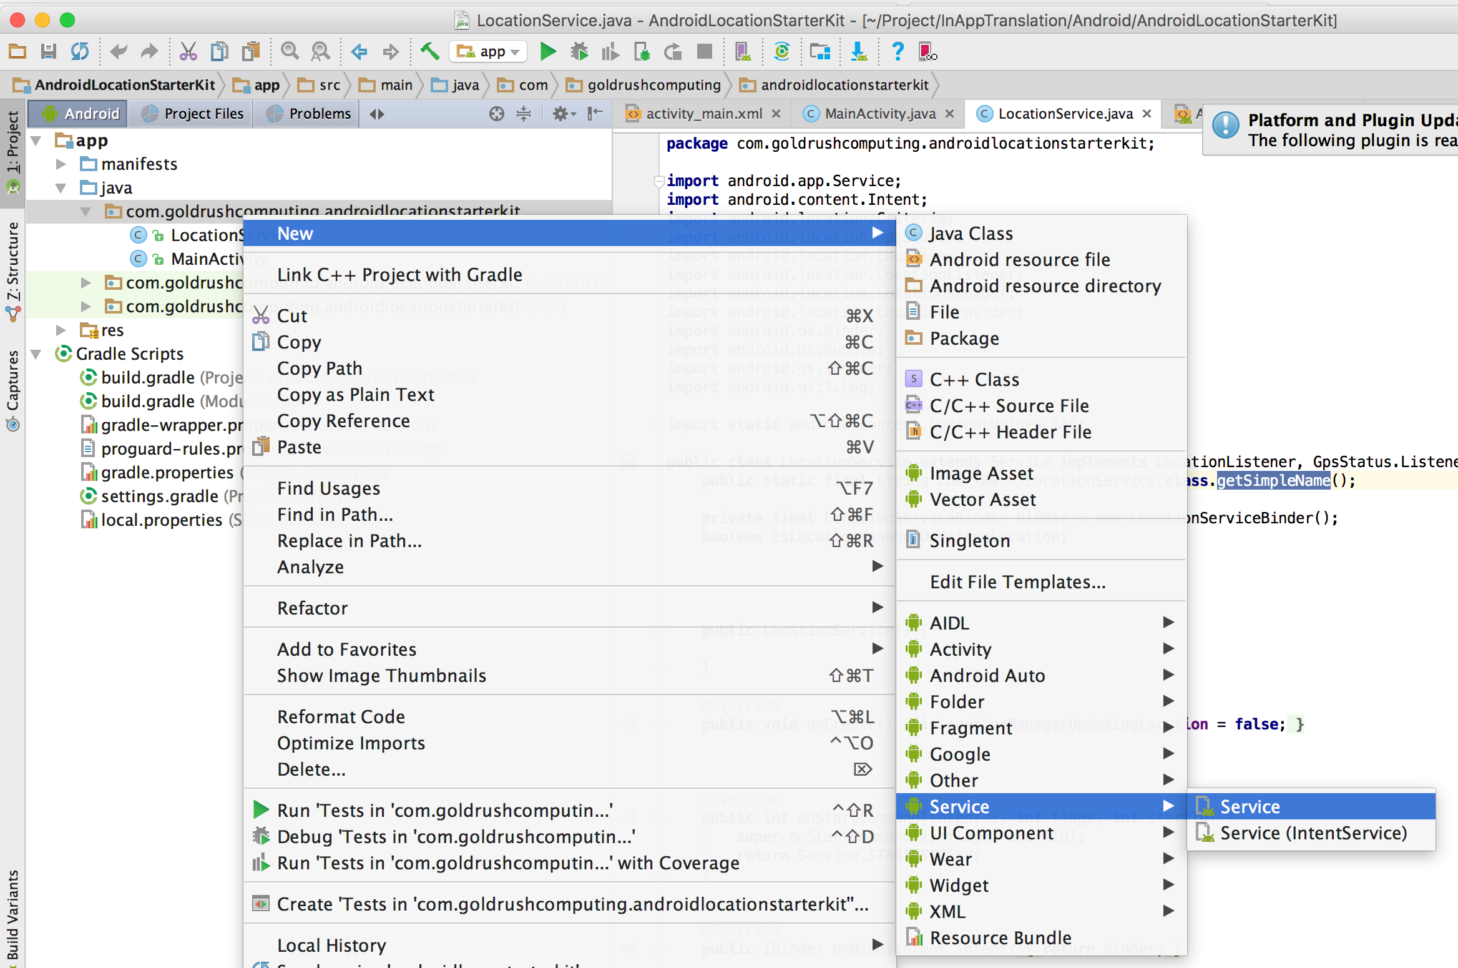Select the gradle.properties file in tree
Viewport: 1458px width, 968px height.
[167, 473]
